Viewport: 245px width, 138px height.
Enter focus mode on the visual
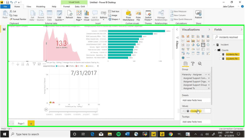[39, 64]
